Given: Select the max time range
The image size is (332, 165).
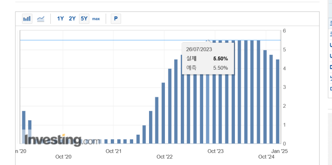Looking at the screenshot, I should 96,19.
